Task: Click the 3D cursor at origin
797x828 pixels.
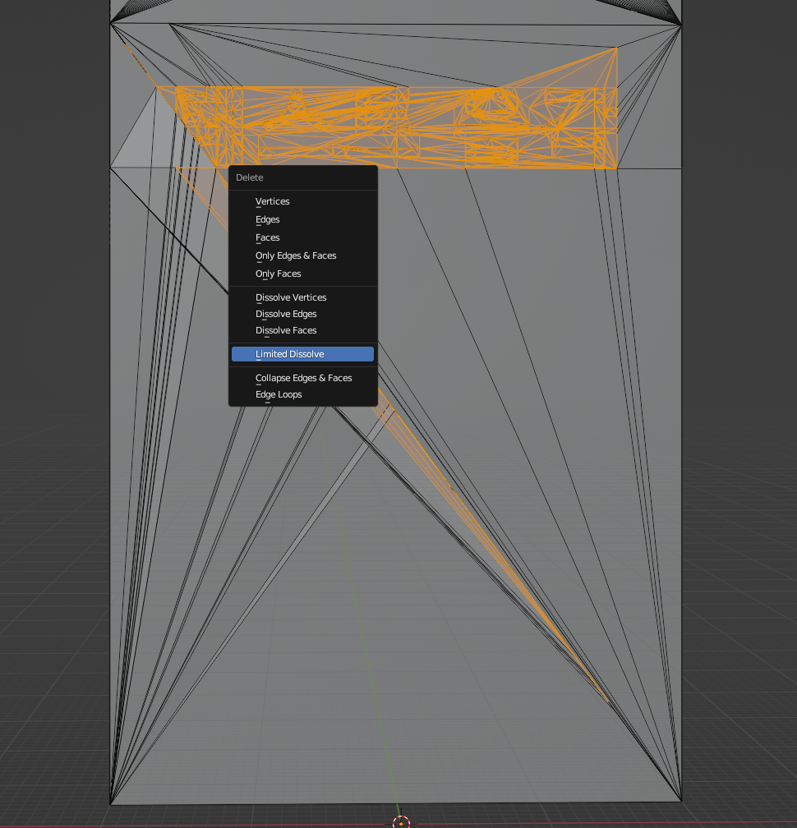Action: pos(401,822)
